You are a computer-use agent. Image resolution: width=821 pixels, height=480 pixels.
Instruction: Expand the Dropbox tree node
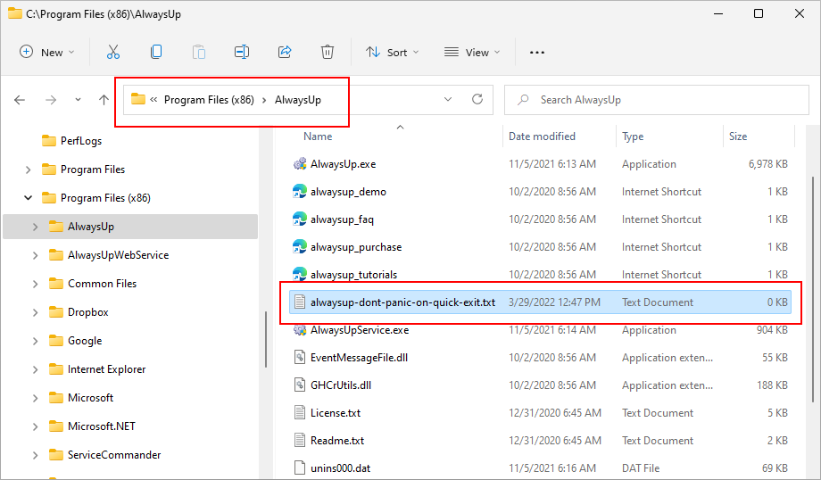tap(35, 312)
